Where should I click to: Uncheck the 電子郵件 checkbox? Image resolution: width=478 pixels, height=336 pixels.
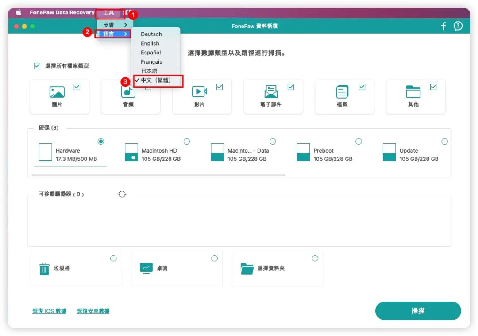[x=291, y=87]
